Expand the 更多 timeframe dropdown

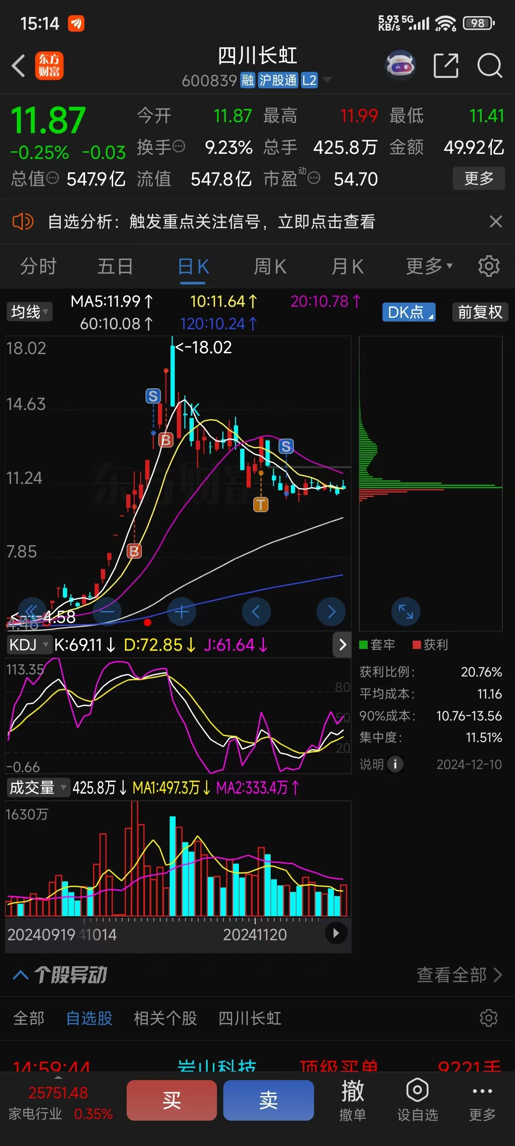[x=429, y=266]
